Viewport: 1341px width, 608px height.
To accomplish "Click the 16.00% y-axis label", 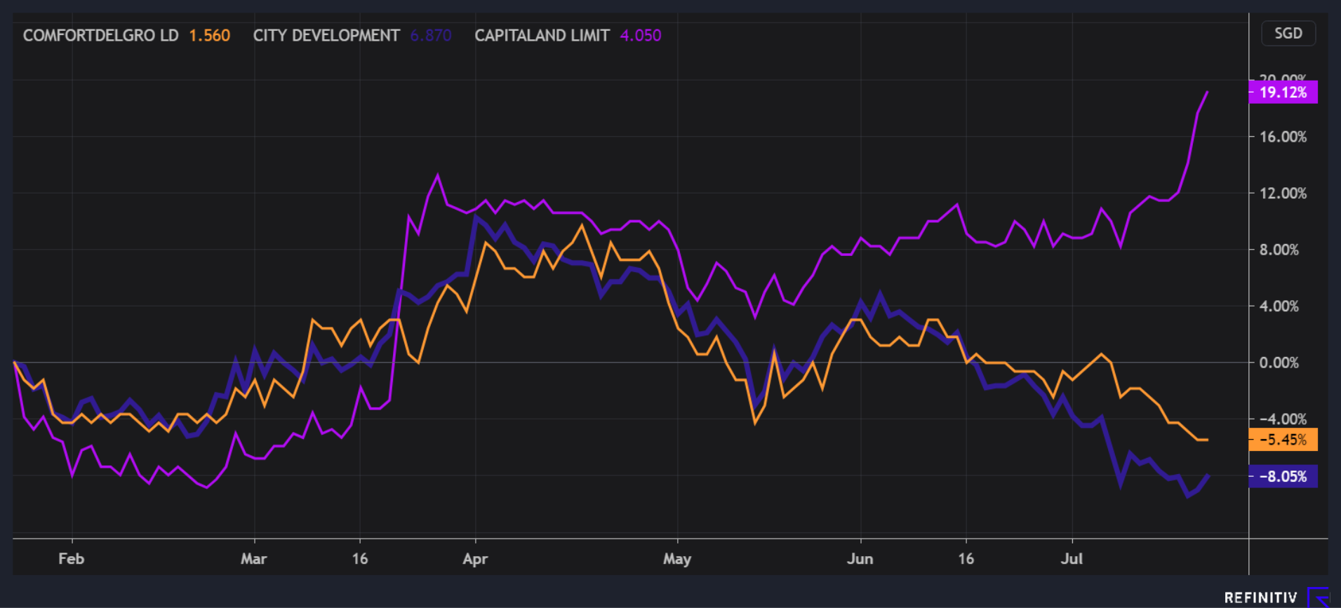I will pos(1283,137).
